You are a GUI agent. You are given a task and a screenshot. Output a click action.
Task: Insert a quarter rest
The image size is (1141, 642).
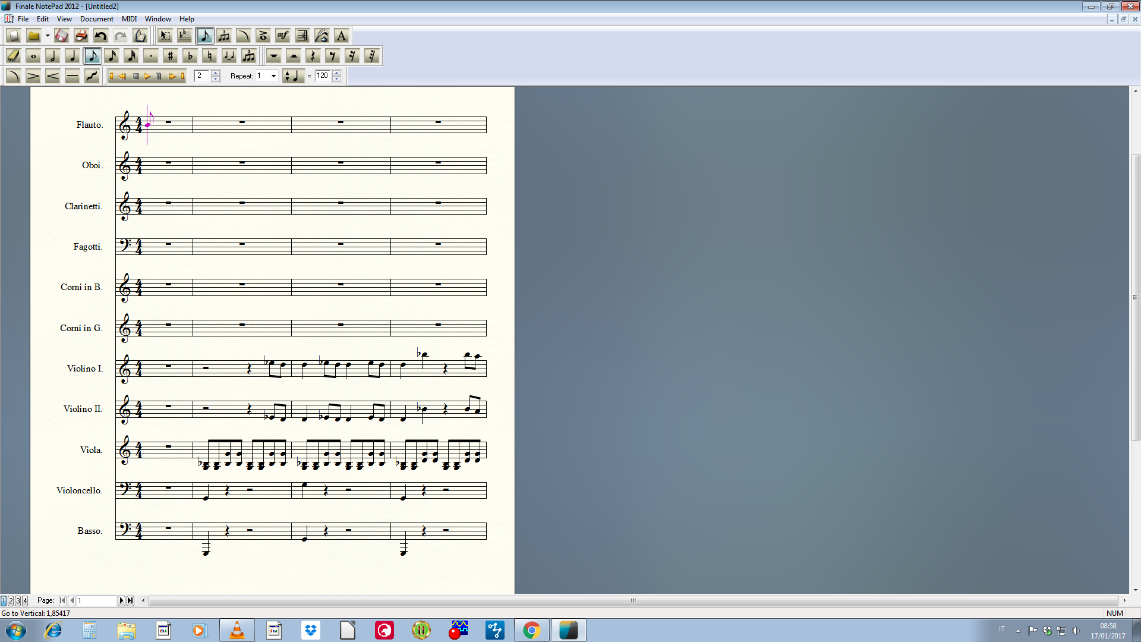tap(313, 56)
